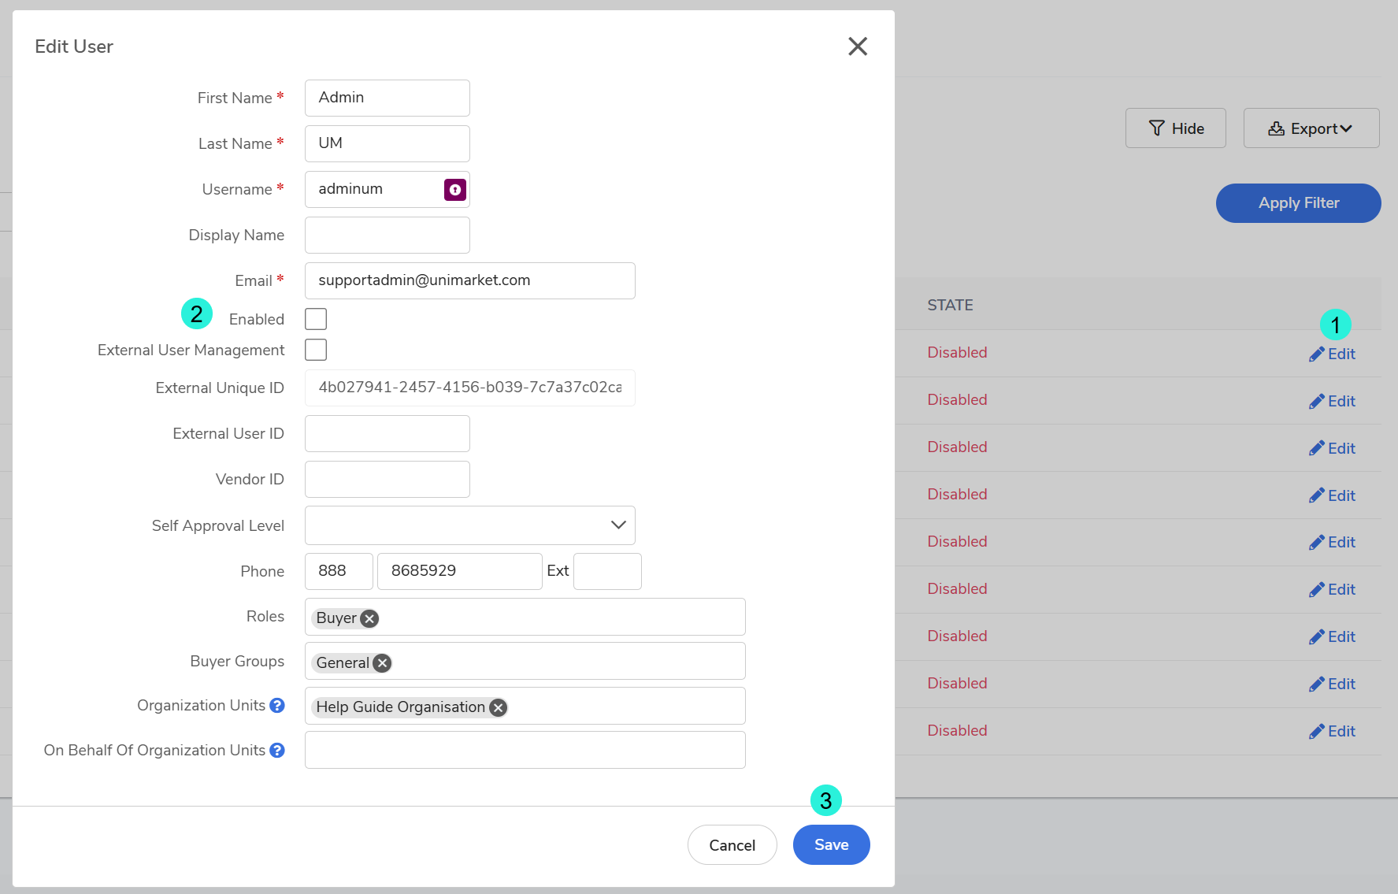Cancel editing the user
This screenshot has width=1398, height=894.
[732, 845]
